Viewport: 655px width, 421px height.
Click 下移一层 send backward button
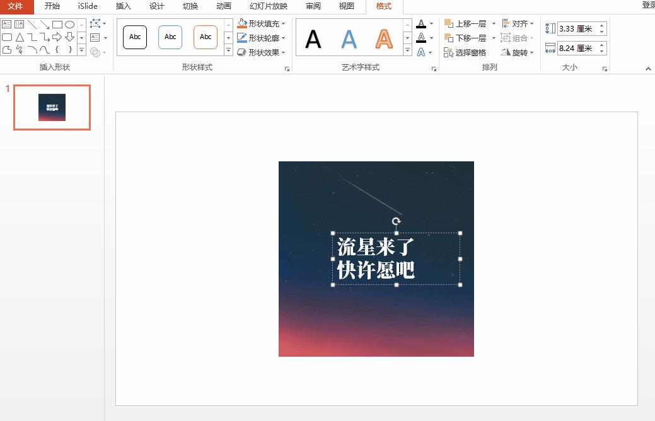pos(466,38)
